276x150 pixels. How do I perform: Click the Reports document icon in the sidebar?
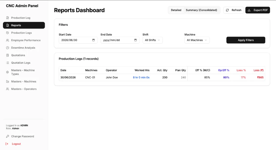pyautogui.click(x=7, y=25)
